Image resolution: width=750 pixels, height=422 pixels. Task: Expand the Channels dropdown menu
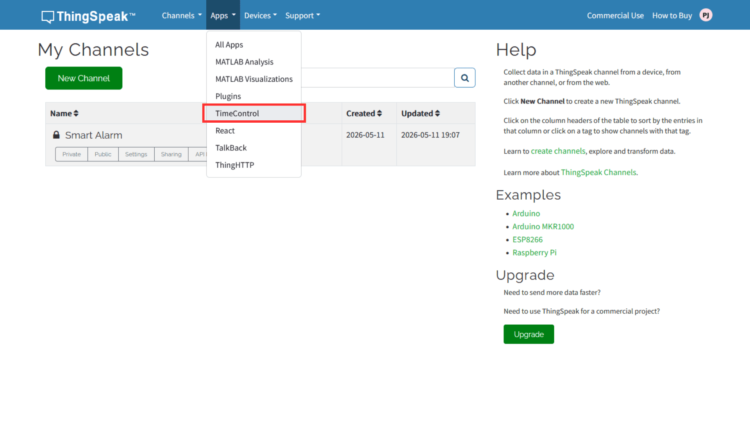point(182,16)
